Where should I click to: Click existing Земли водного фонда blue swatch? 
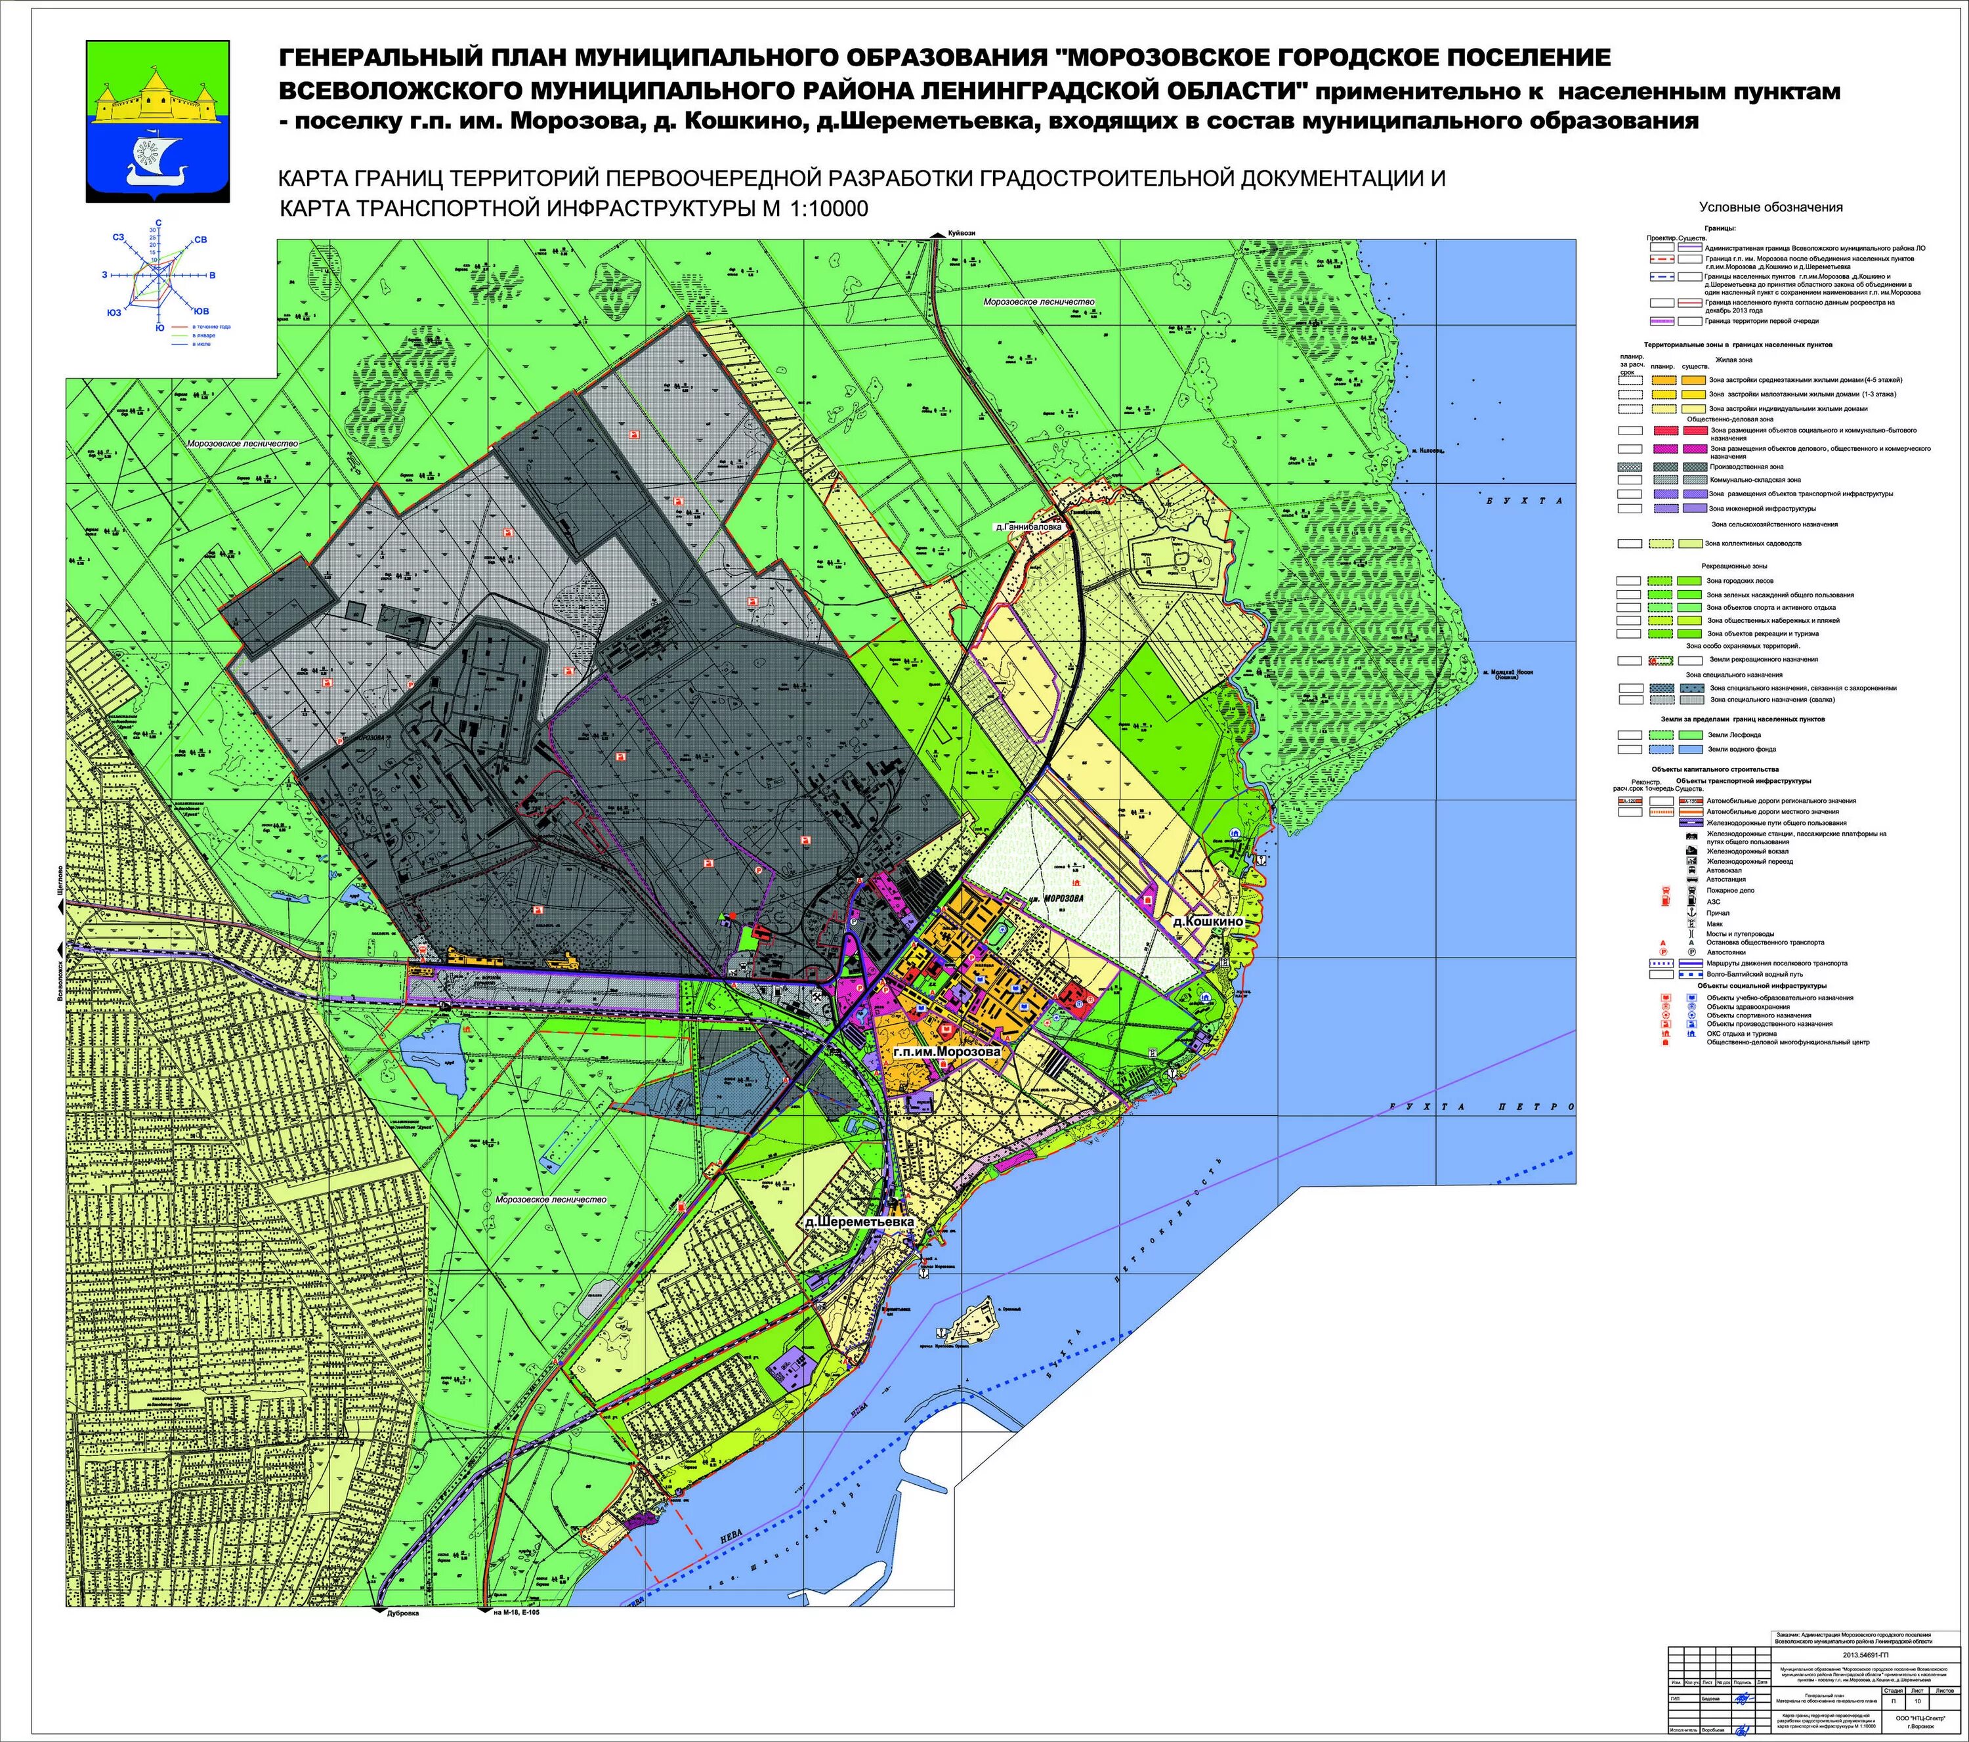pos(1691,749)
